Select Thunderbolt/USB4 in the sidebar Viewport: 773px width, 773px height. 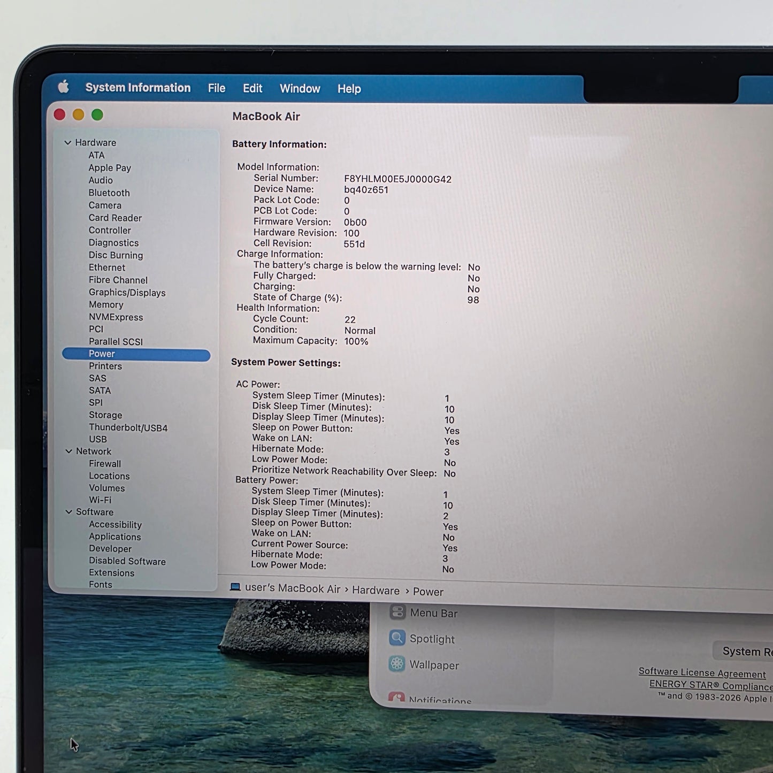[128, 427]
